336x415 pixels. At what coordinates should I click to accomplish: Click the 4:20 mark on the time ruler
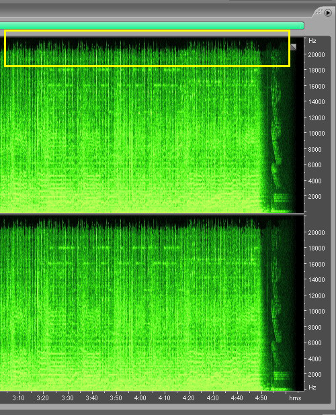point(189,398)
